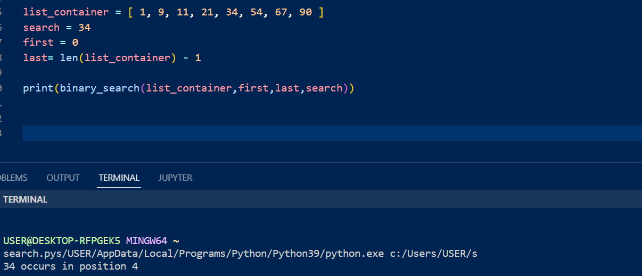Select the partially visible PROBLEMS tab
The height and width of the screenshot is (276, 642).
(x=13, y=178)
